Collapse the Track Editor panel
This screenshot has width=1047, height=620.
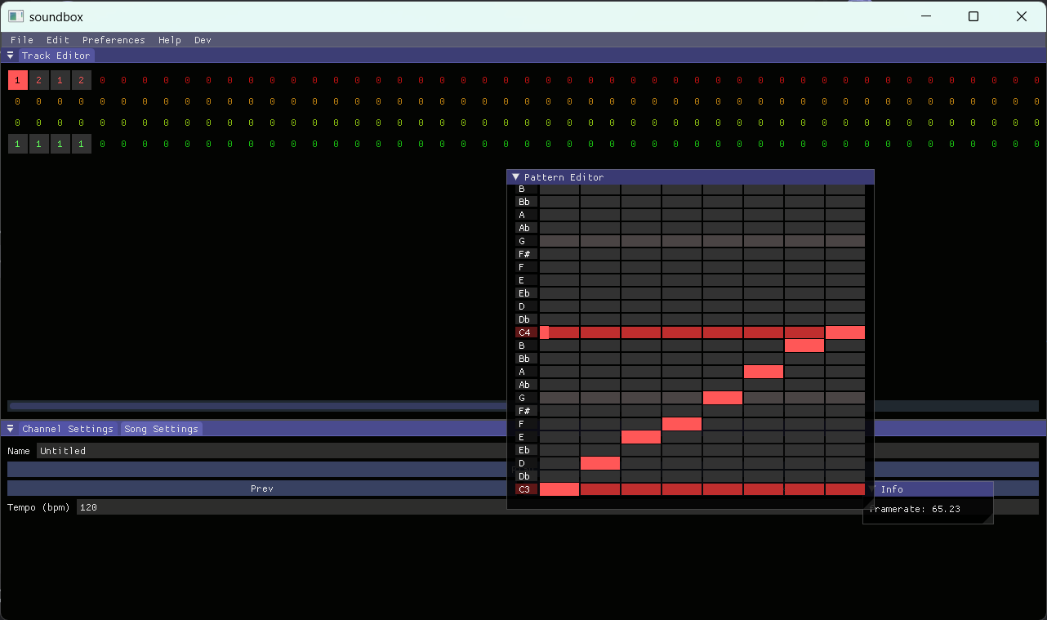click(10, 55)
